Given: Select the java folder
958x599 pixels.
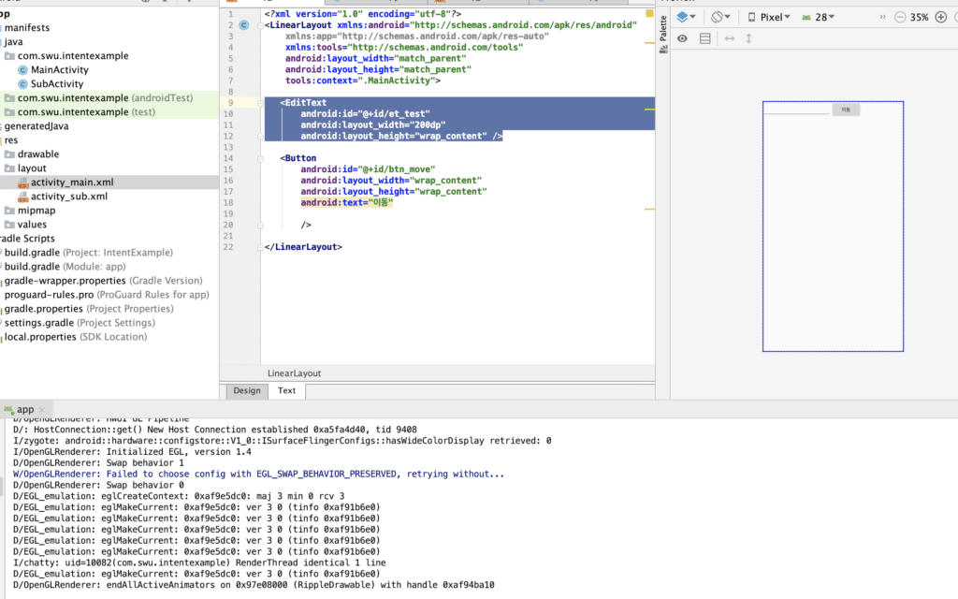Looking at the screenshot, I should [x=13, y=41].
